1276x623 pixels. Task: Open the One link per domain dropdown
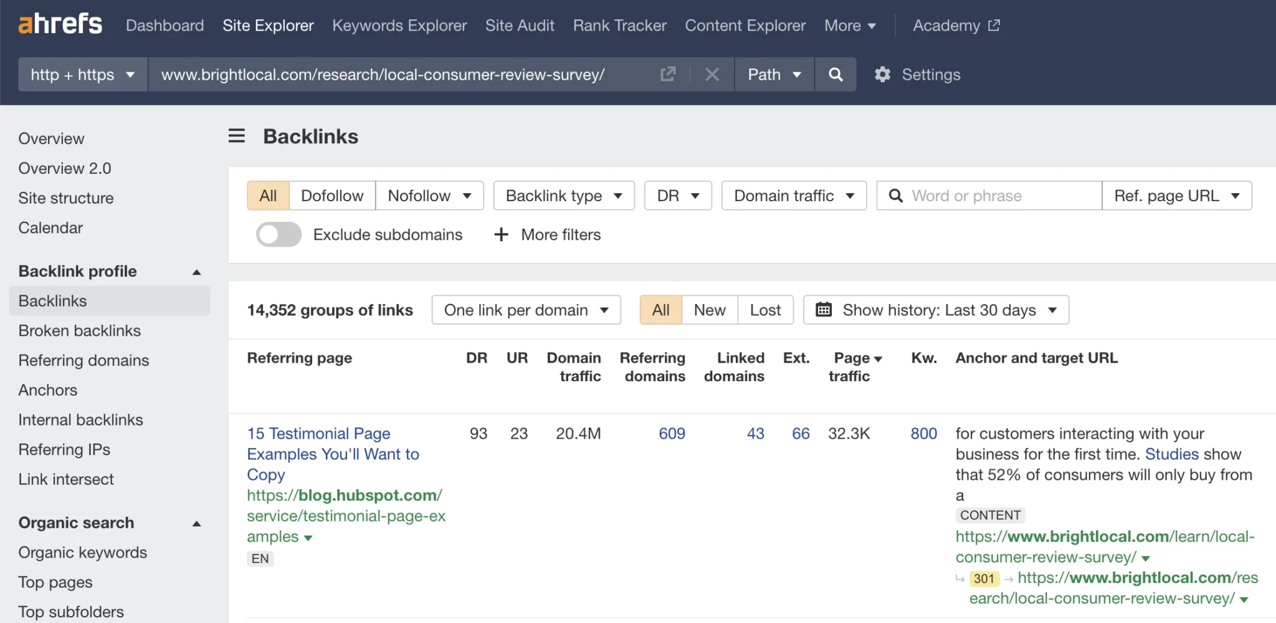pyautogui.click(x=526, y=310)
